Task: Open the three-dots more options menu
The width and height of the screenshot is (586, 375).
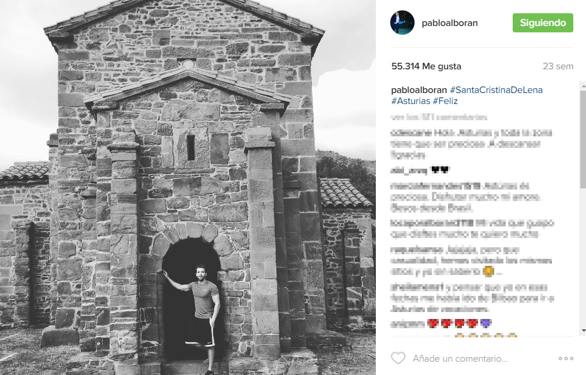Action: (x=566, y=358)
